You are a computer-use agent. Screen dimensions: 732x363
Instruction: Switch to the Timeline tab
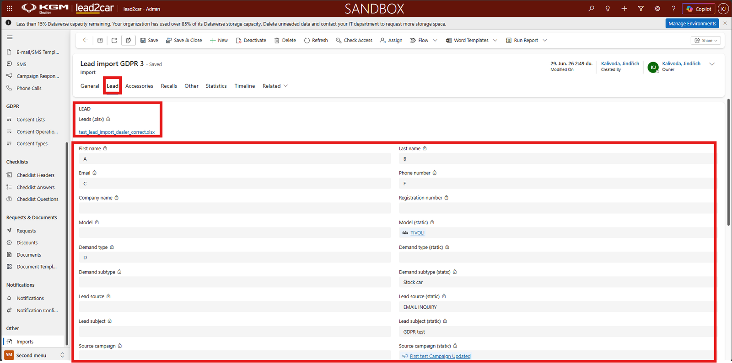pyautogui.click(x=245, y=86)
